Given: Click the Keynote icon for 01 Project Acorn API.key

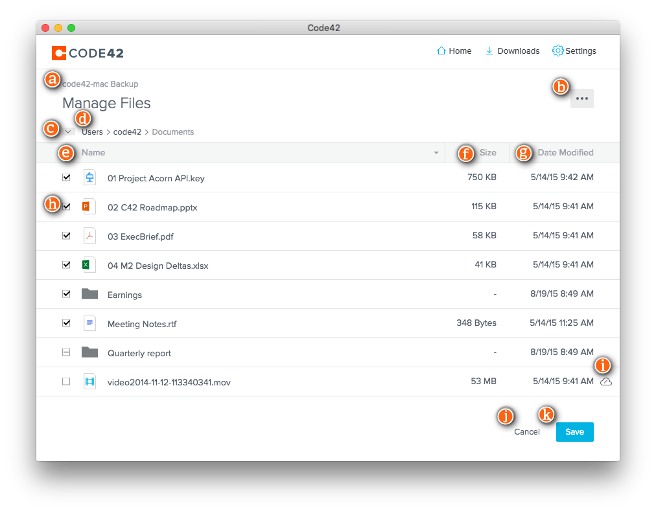Looking at the screenshot, I should coord(89,177).
